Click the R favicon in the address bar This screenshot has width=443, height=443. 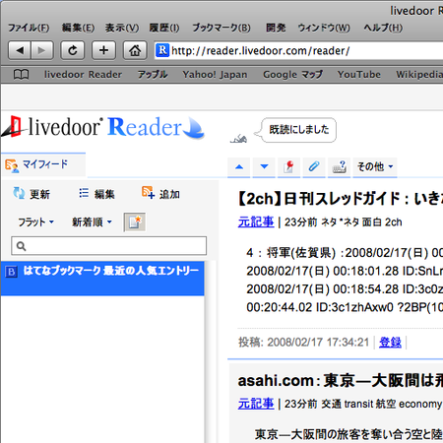(x=162, y=50)
